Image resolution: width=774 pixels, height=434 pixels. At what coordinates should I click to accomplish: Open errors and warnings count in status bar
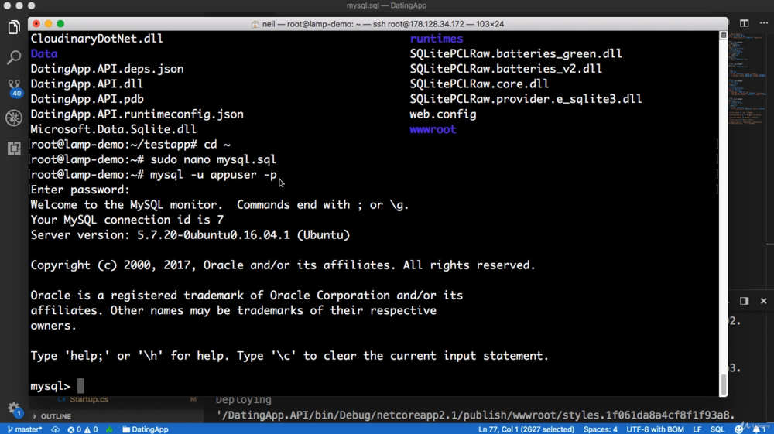click(x=83, y=429)
